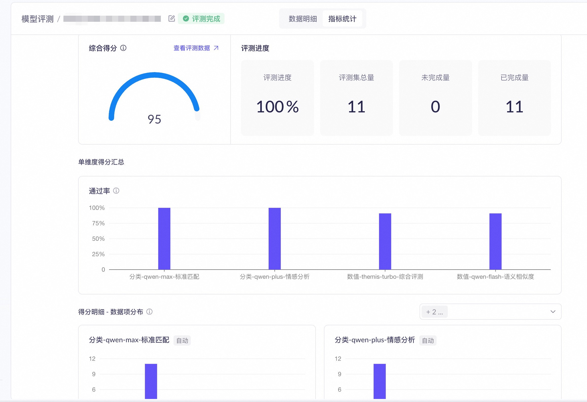The height and width of the screenshot is (402, 587).
Task: Click the 数值-qwen-flash-语义相似度 bar
Action: [495, 241]
